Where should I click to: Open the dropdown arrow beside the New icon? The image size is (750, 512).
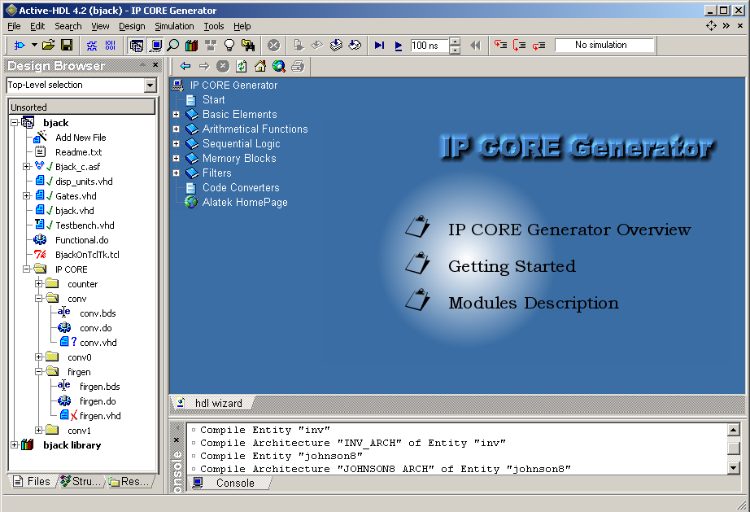pyautogui.click(x=34, y=45)
